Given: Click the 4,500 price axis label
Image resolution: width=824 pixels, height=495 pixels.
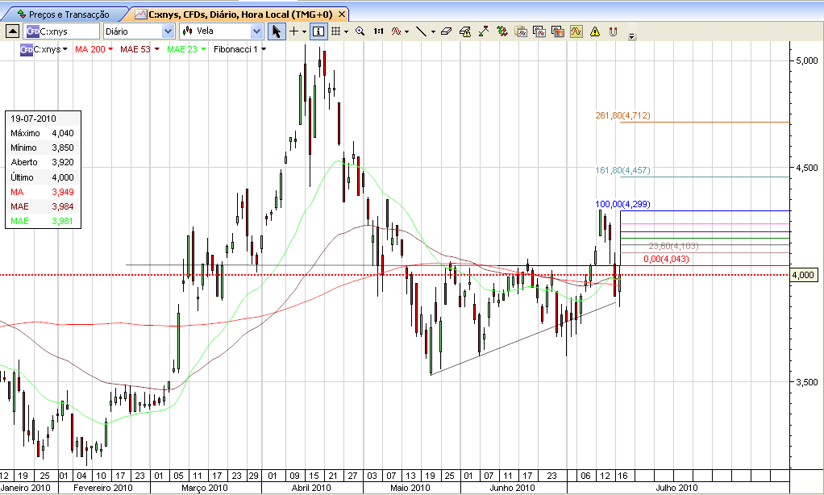Looking at the screenshot, I should [x=806, y=168].
